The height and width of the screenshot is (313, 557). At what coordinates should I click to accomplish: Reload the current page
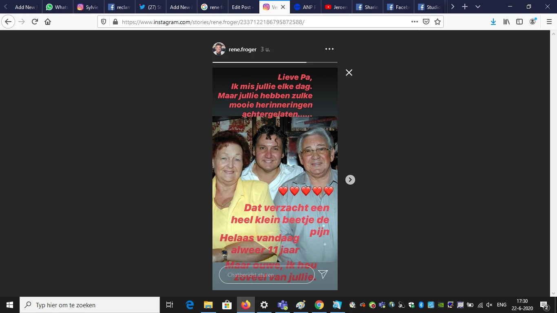35,22
